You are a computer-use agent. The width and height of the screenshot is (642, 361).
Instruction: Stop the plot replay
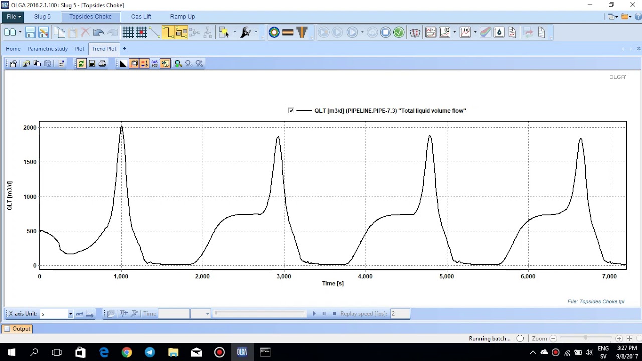[x=334, y=314]
